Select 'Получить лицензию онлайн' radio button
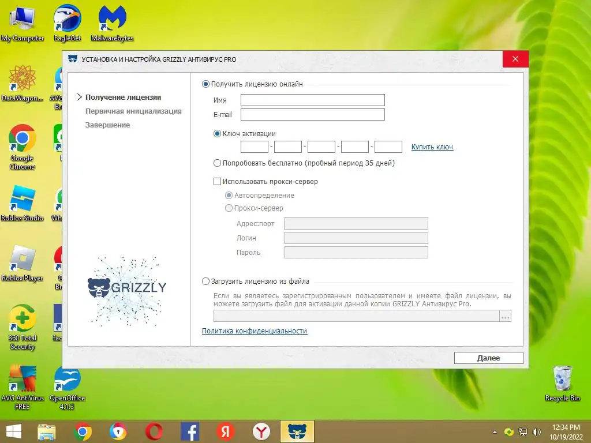This screenshot has width=591, height=443. pos(205,84)
